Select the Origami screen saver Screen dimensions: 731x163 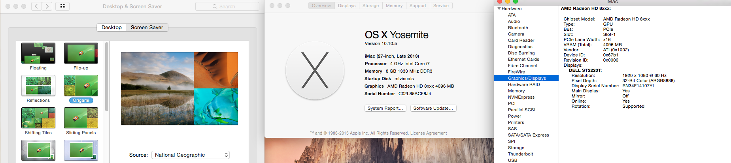(81, 89)
